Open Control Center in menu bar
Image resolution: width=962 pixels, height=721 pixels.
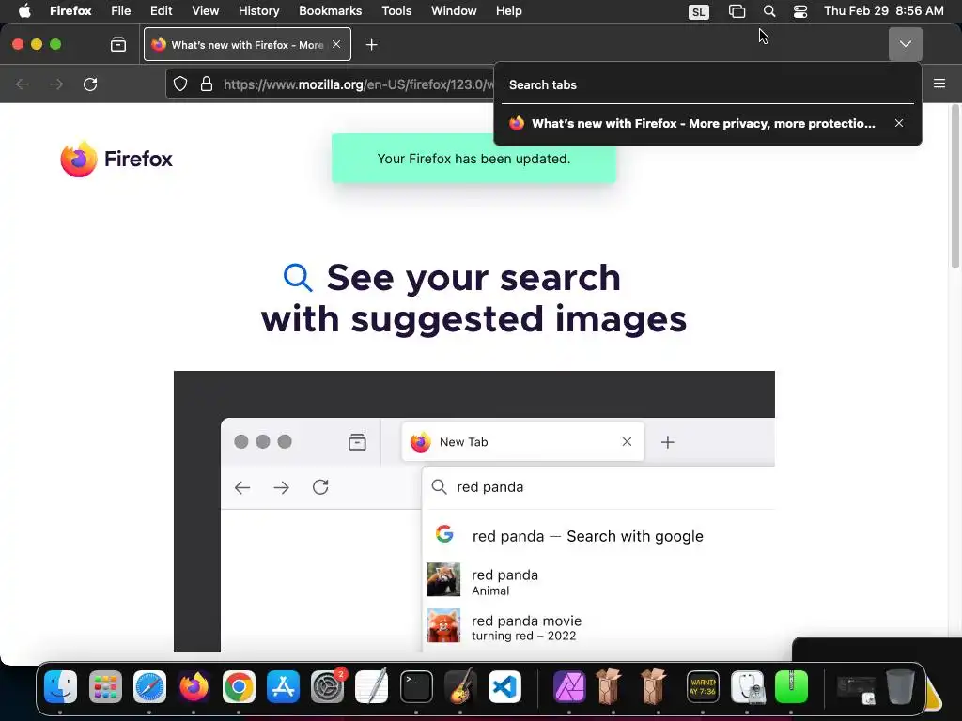pos(800,11)
